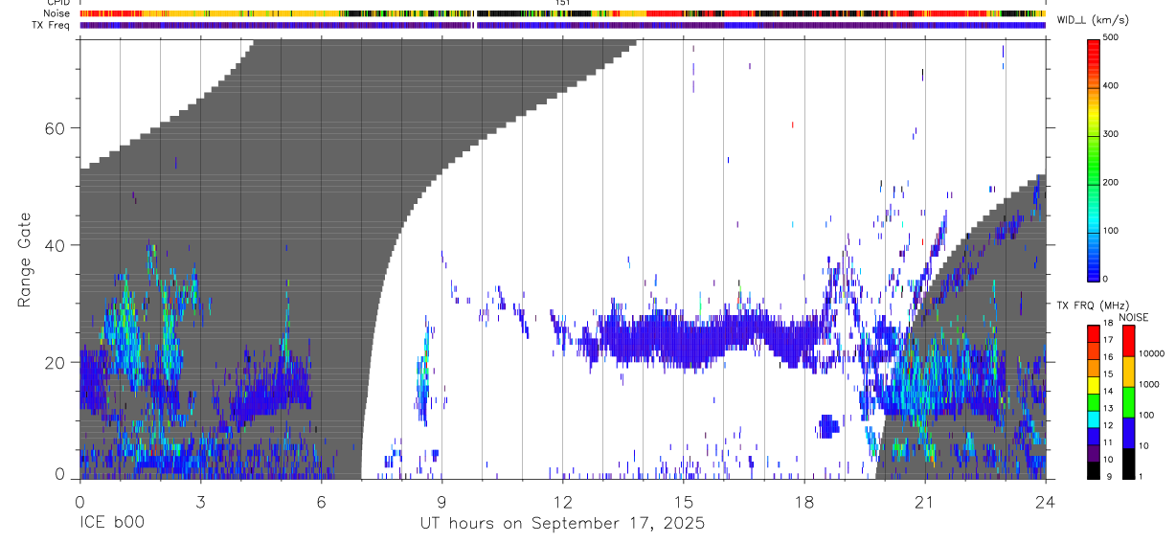Click the 'TX Freq' row label at top
The height and width of the screenshot is (543, 1176).
pyautogui.click(x=53, y=25)
